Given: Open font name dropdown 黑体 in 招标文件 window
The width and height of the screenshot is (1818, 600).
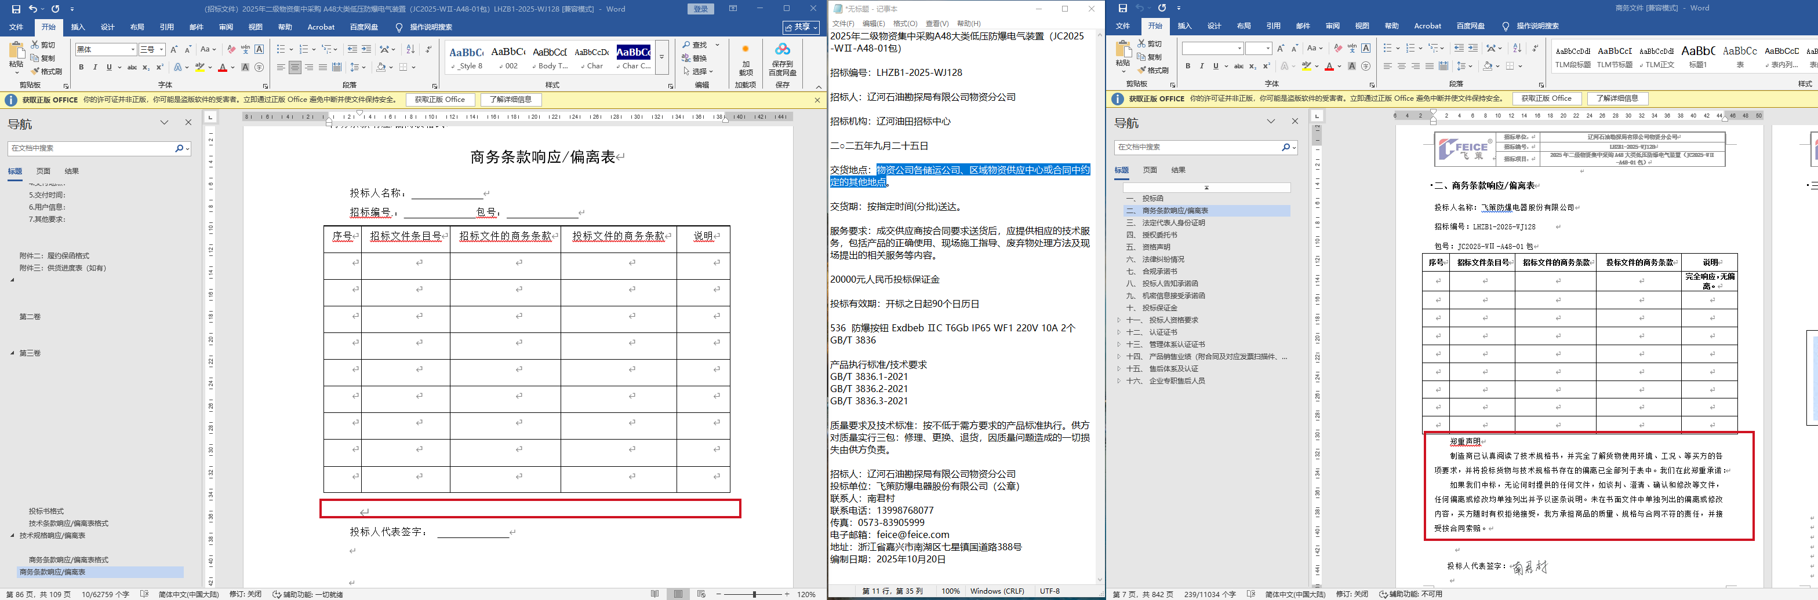Looking at the screenshot, I should coord(132,49).
